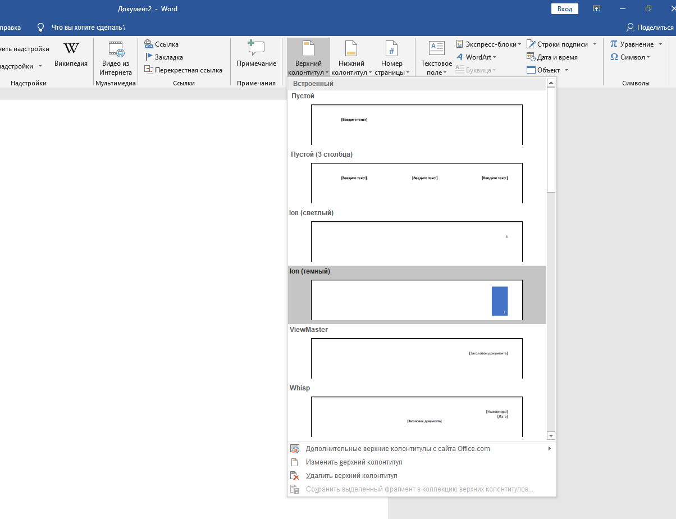Click Что вы хотите сделать search field
676x519 pixels.
[x=88, y=28]
